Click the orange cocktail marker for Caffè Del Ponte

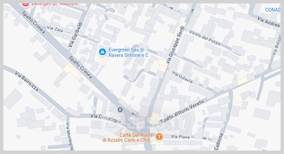click(159, 137)
